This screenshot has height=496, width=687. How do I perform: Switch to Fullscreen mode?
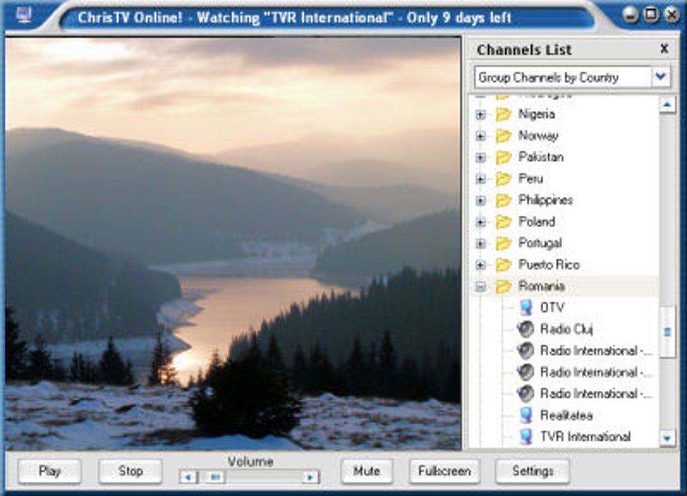445,471
